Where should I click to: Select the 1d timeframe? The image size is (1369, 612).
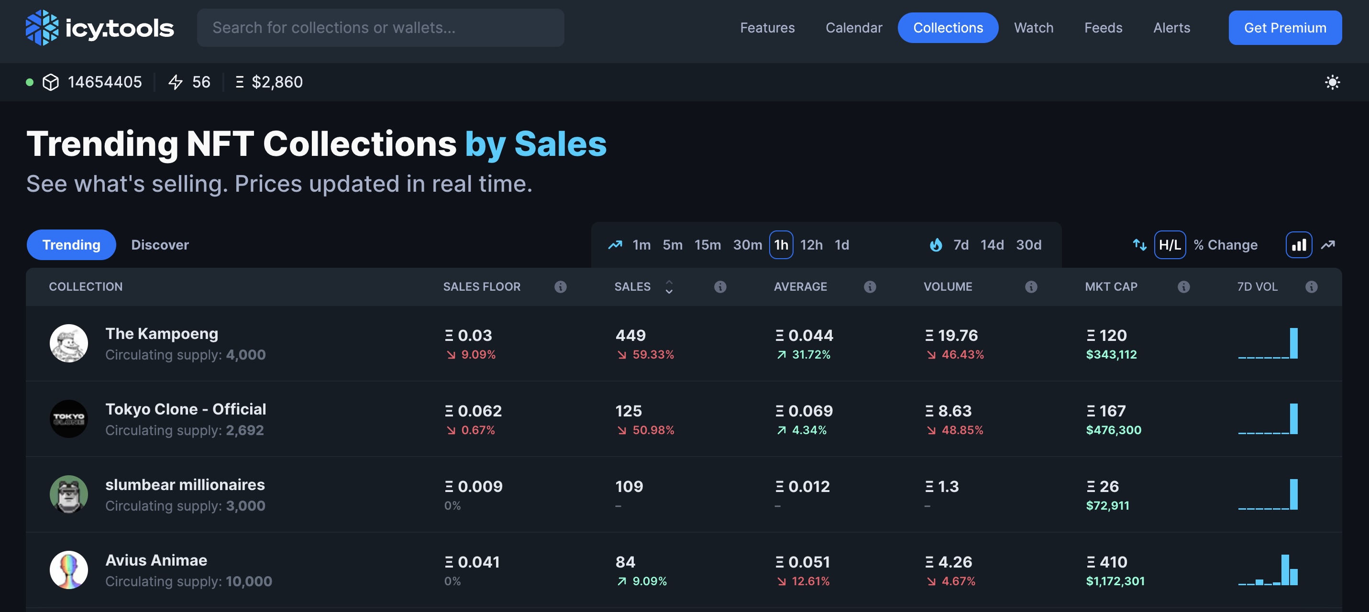(842, 245)
